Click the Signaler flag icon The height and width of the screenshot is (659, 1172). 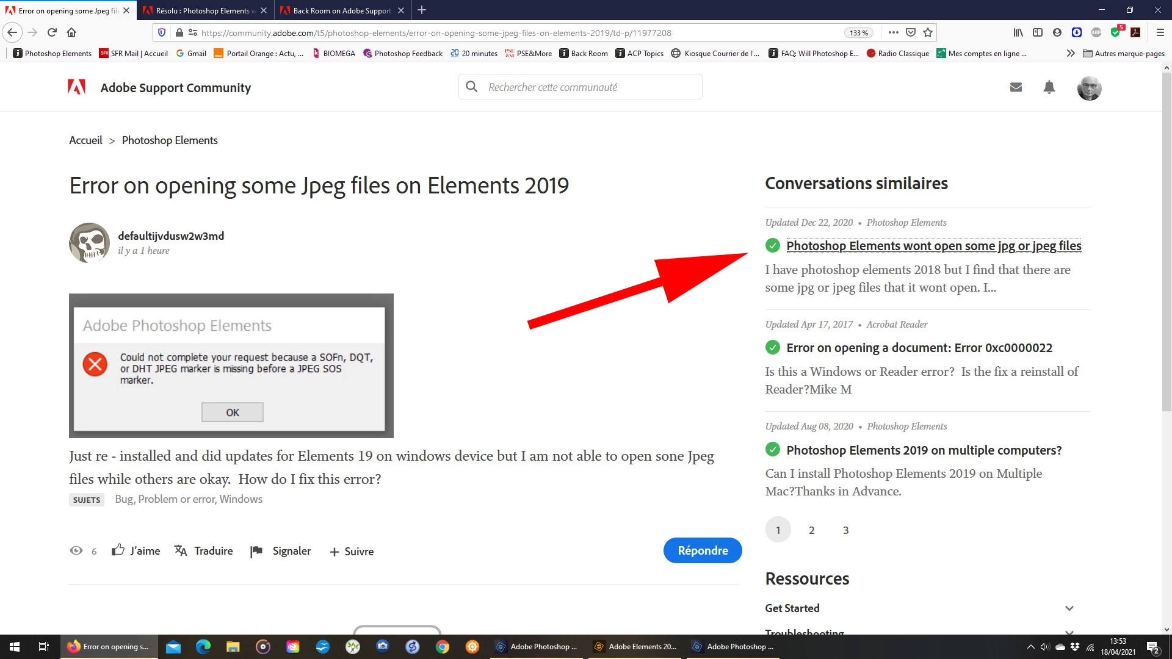pyautogui.click(x=256, y=551)
